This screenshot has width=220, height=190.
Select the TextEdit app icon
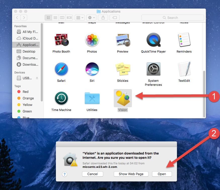click(184, 69)
